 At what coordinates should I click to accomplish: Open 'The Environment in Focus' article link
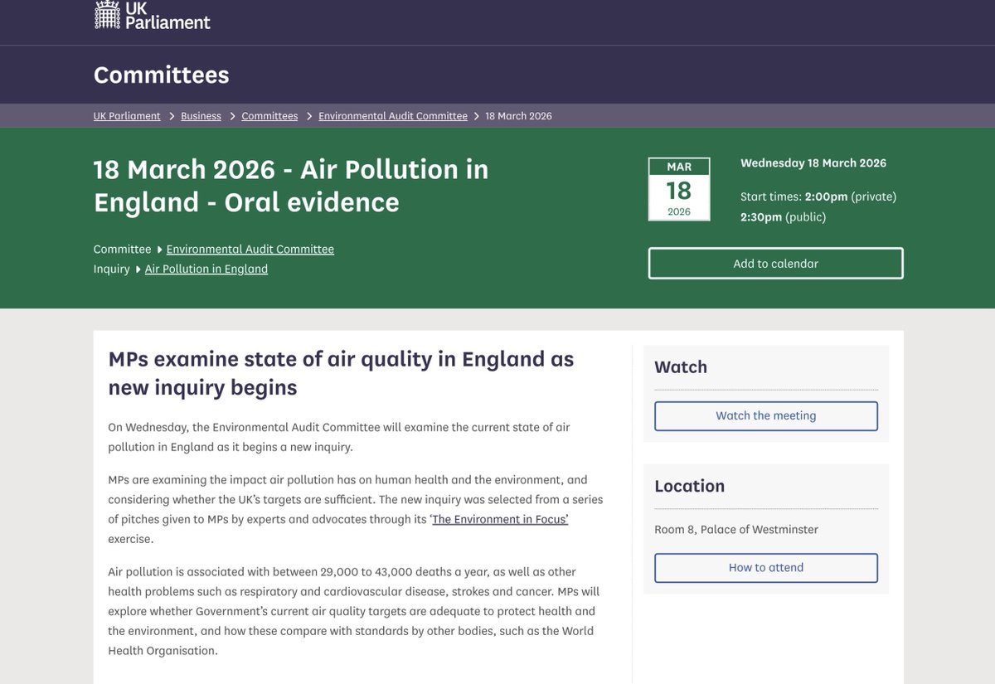(x=498, y=518)
